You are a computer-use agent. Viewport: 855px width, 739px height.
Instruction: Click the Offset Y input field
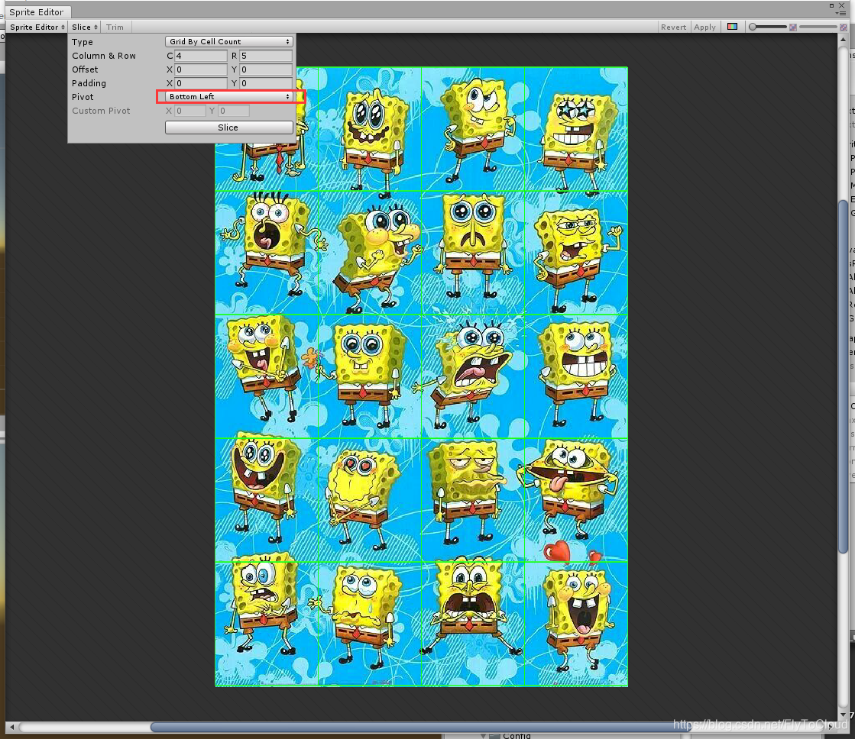pos(266,69)
